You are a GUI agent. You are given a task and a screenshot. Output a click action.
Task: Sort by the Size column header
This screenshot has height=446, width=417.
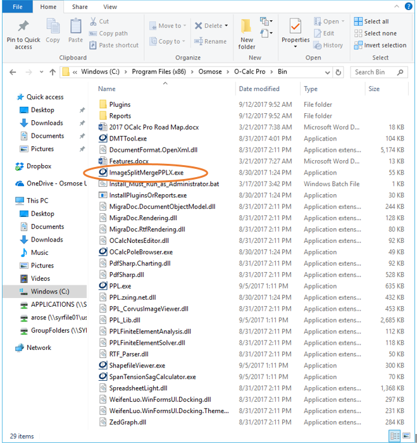(x=374, y=89)
